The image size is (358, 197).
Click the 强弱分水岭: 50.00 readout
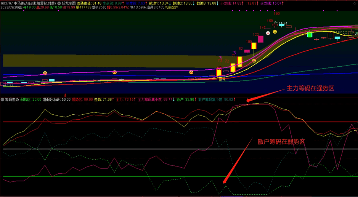click(x=56, y=99)
